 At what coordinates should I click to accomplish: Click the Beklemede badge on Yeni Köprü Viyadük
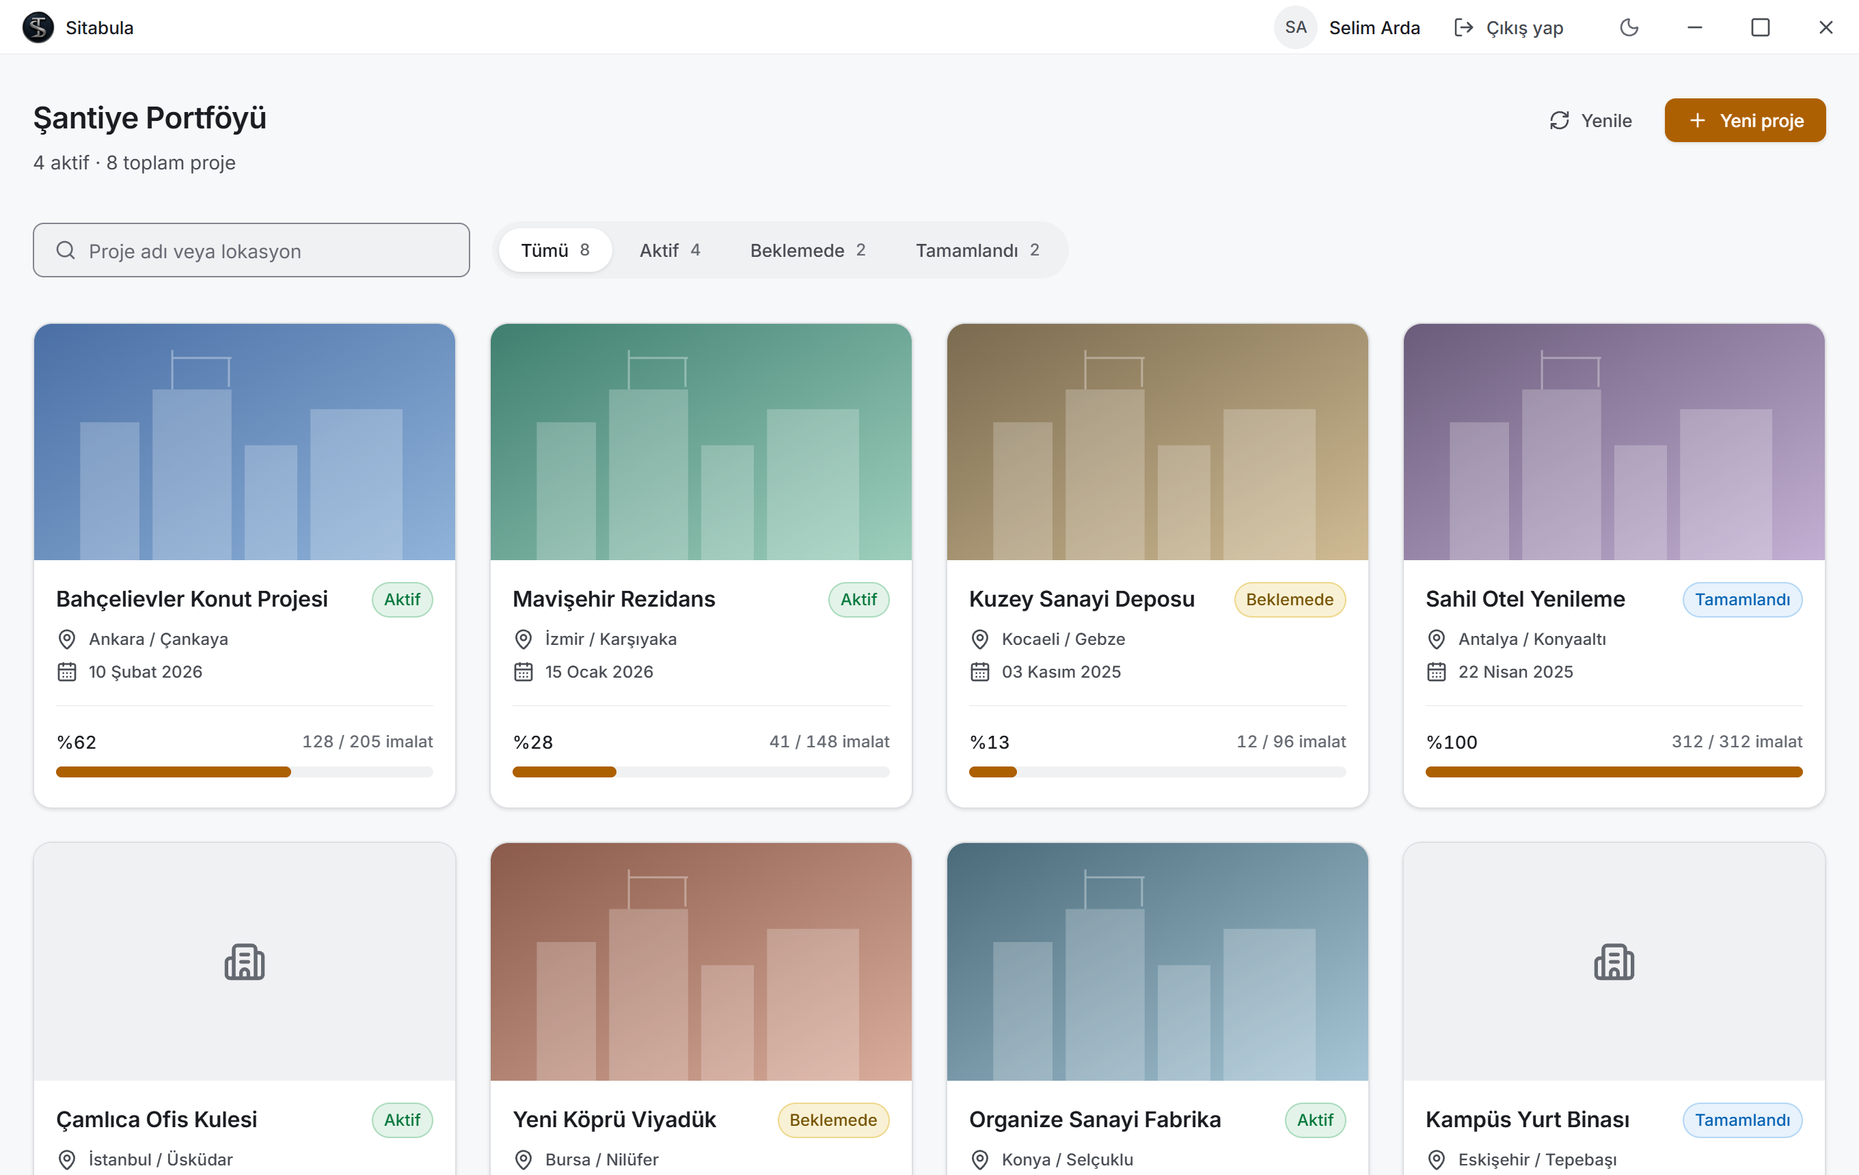(833, 1120)
